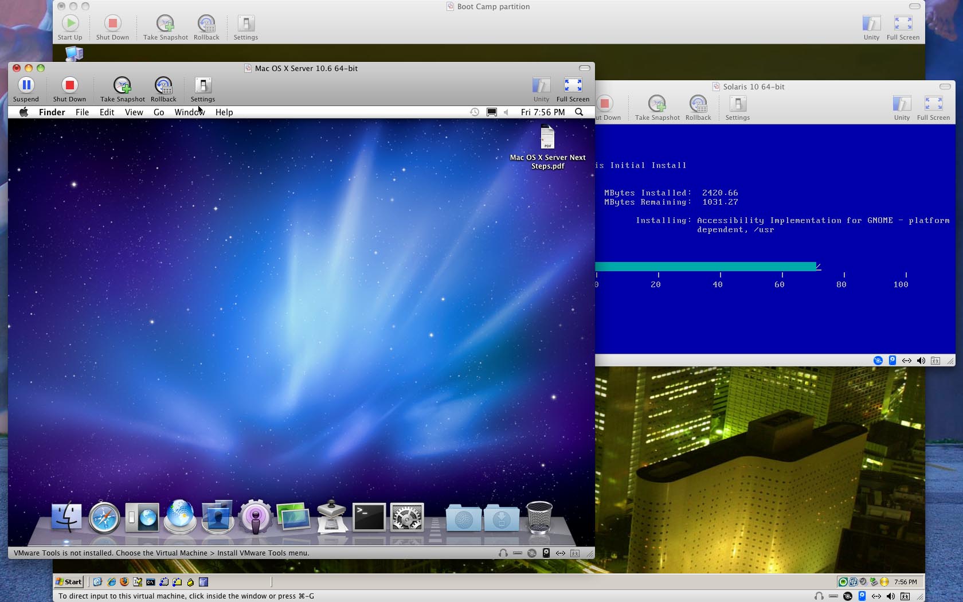
Task: Take Snapshot of Mac OS X Server VM
Action: click(x=122, y=90)
